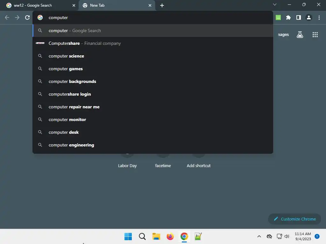Open the 'Labor Day' shortcut
Viewport: 326px width, 244px height.
[127, 166]
